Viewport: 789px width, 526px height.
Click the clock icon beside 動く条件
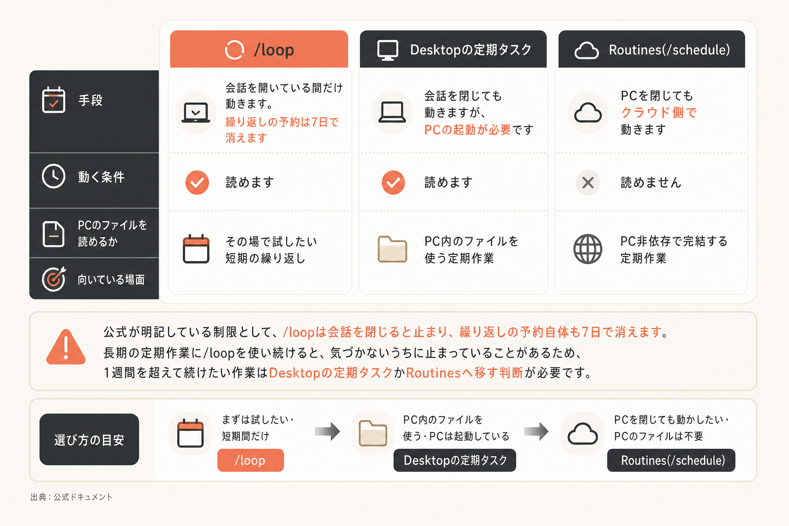pyautogui.click(x=53, y=176)
